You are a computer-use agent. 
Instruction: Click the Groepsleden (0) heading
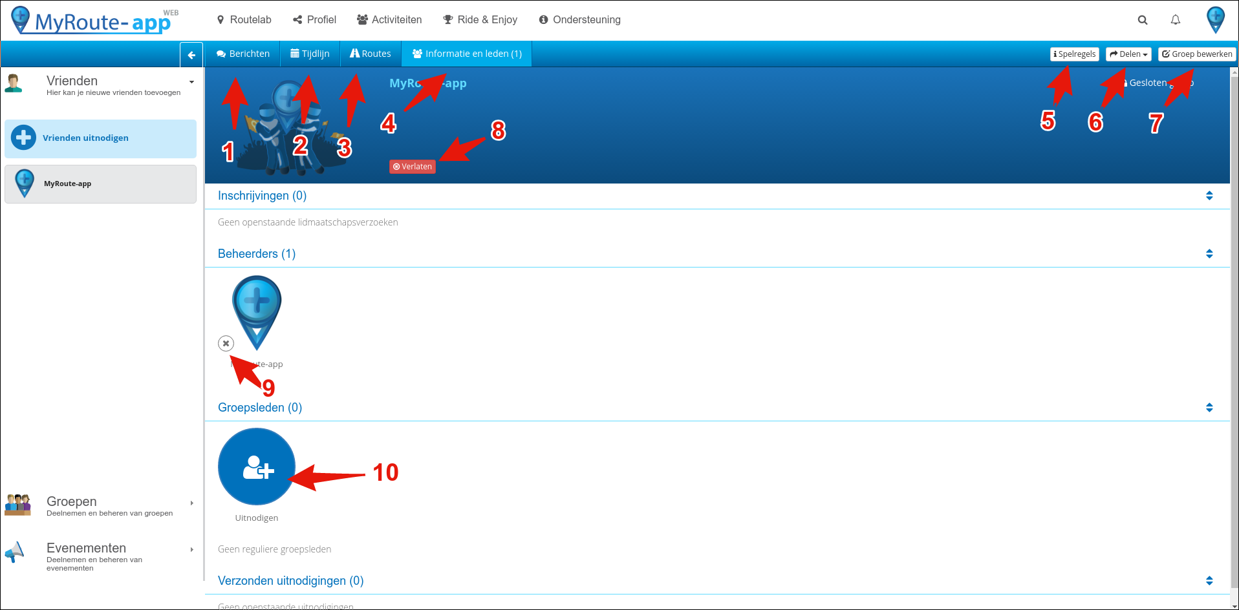coord(260,408)
